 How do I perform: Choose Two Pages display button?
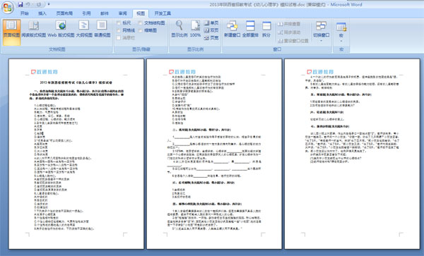click(211, 30)
